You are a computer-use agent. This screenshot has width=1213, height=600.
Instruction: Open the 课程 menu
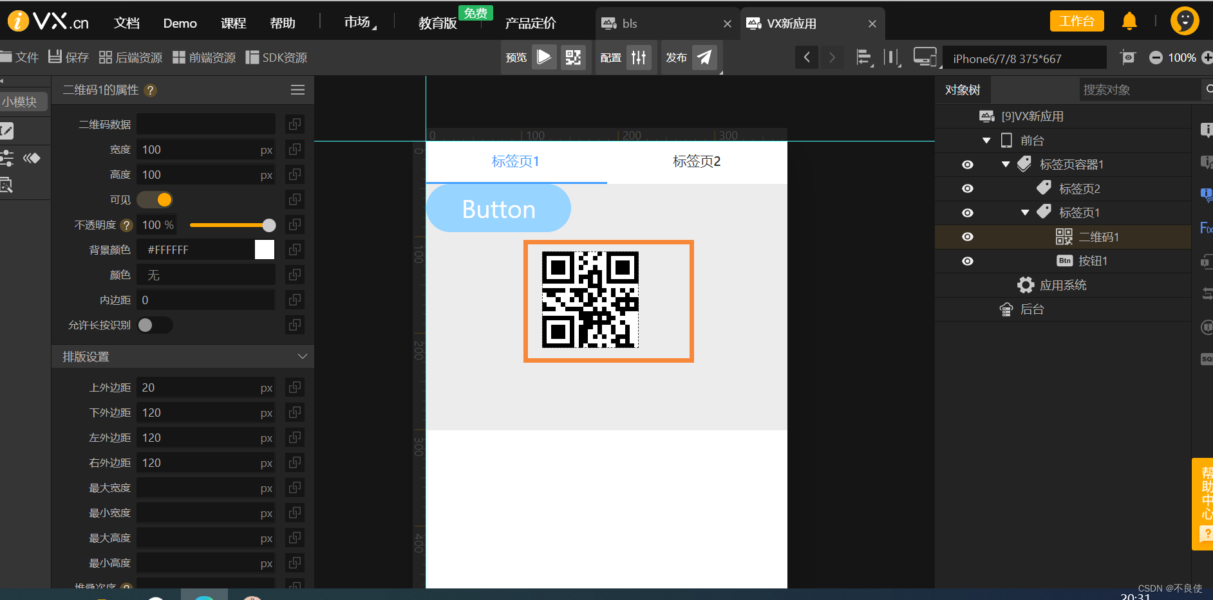[233, 23]
